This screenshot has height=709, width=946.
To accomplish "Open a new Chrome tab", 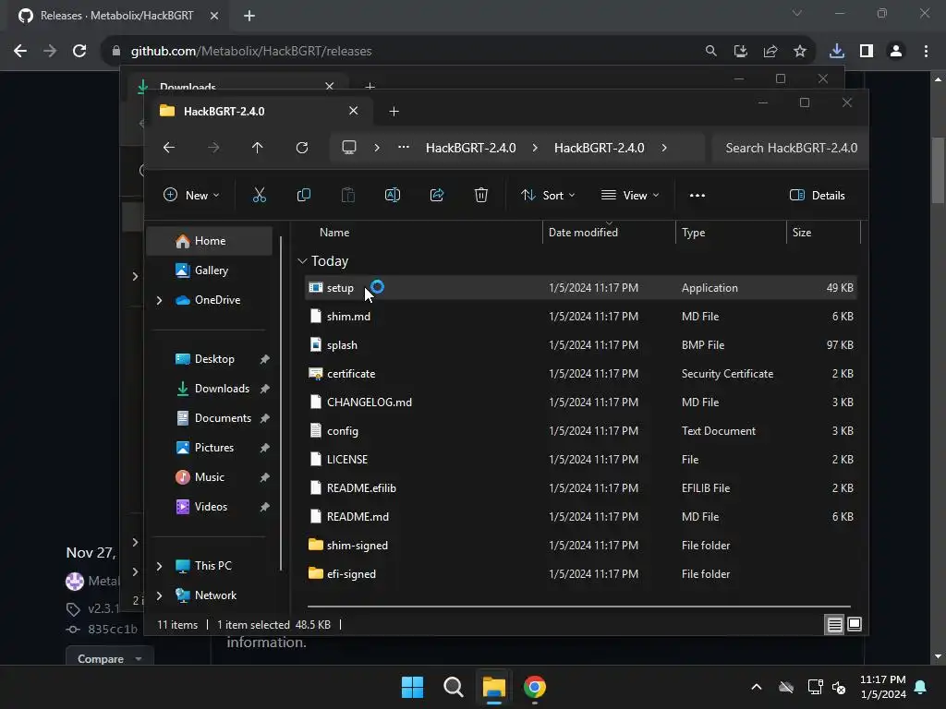I will point(249,16).
